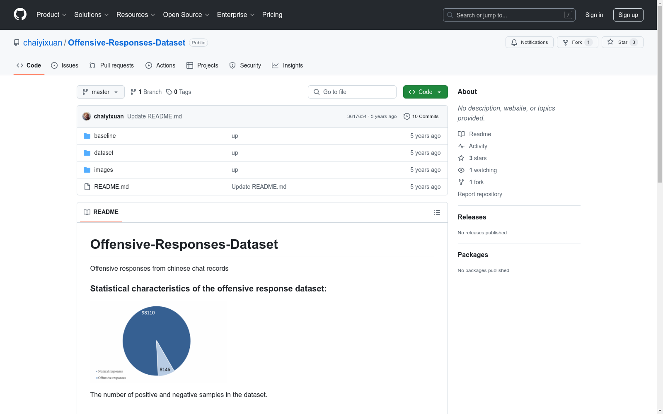Open chaiyixuan's profile from repository title
Screen dimensions: 663x414
(x=43, y=43)
